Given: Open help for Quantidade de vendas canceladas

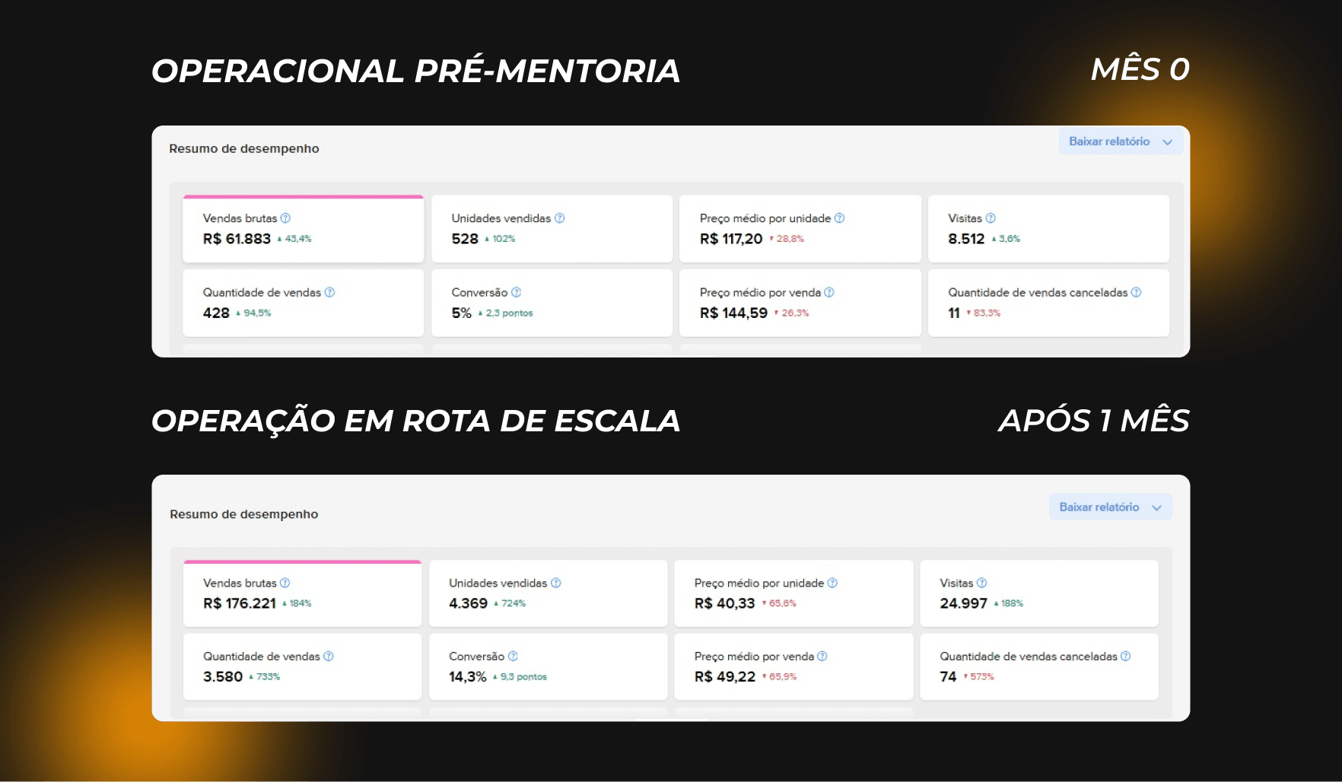Looking at the screenshot, I should [x=1136, y=292].
